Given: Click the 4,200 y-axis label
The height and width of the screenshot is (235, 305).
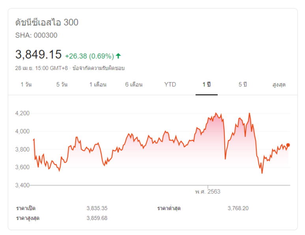Looking at the screenshot, I should tap(22, 113).
